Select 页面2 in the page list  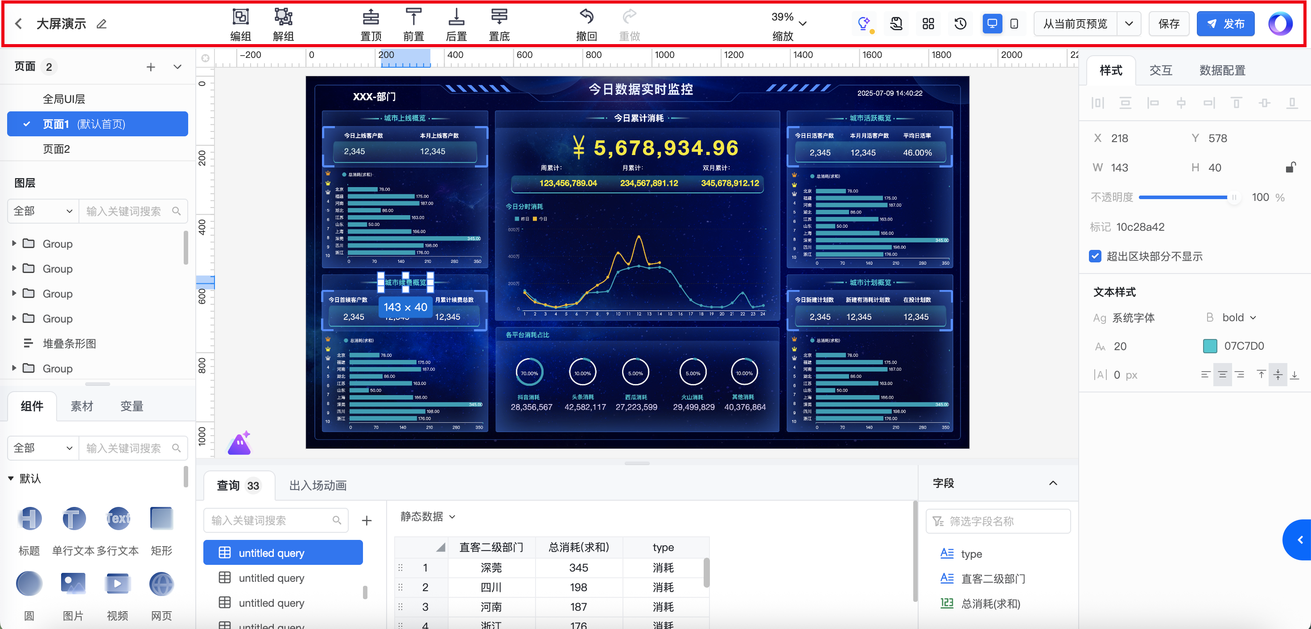57,149
